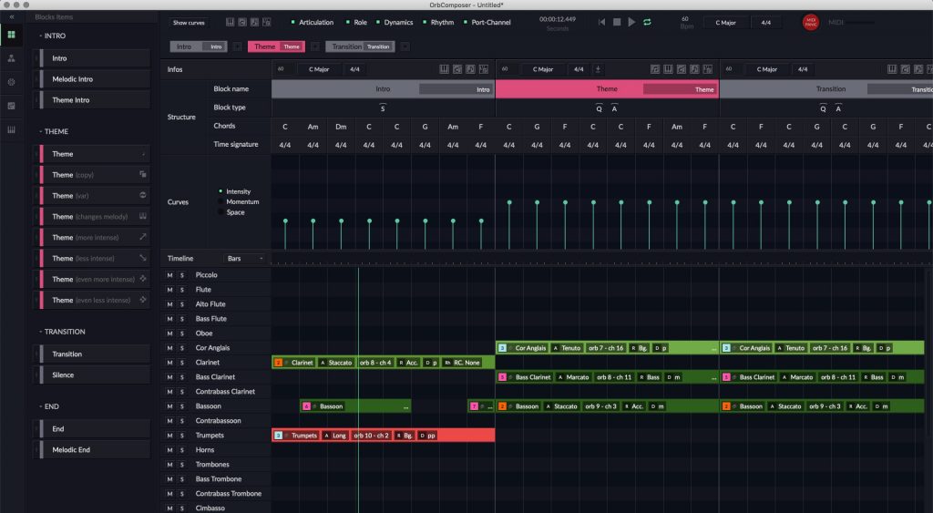933x513 pixels.
Task: Mute the Clarinet track
Action: (169, 363)
